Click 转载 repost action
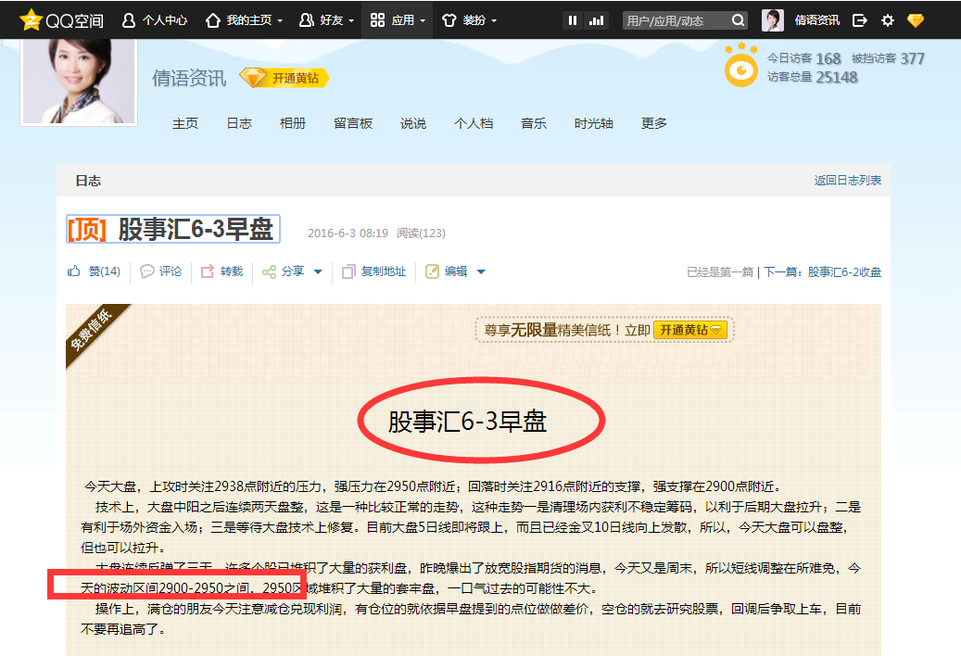Screen dimensions: 961x656 click(x=221, y=271)
